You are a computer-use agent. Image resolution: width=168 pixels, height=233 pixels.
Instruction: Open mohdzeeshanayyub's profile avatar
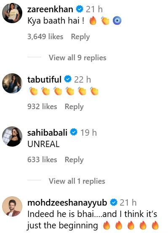(12, 206)
